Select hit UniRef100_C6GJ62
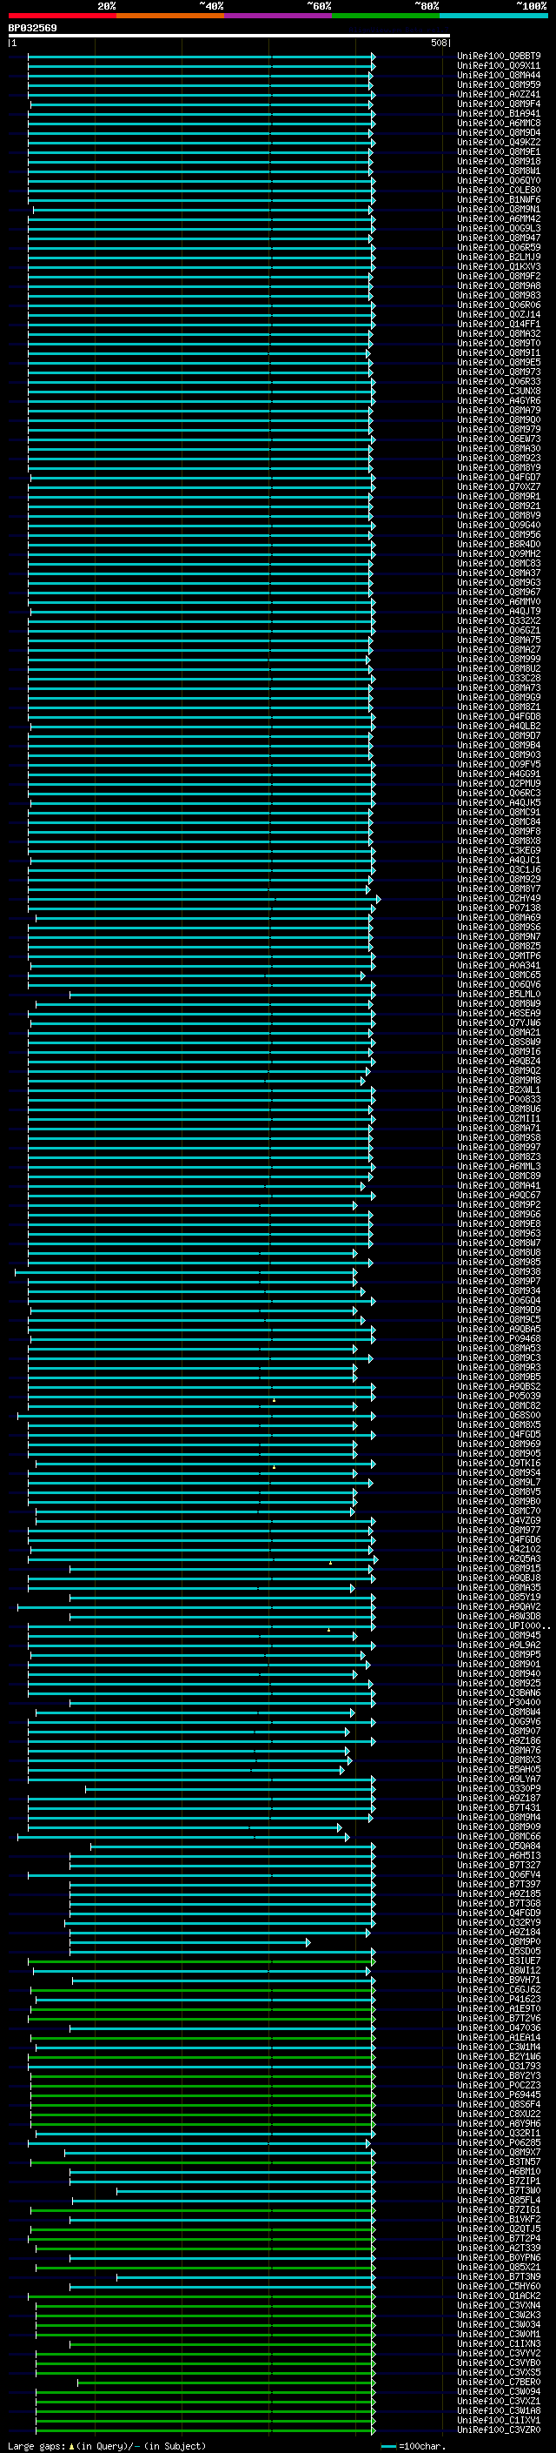Viewport: 556px width, 2453px height. [499, 1990]
